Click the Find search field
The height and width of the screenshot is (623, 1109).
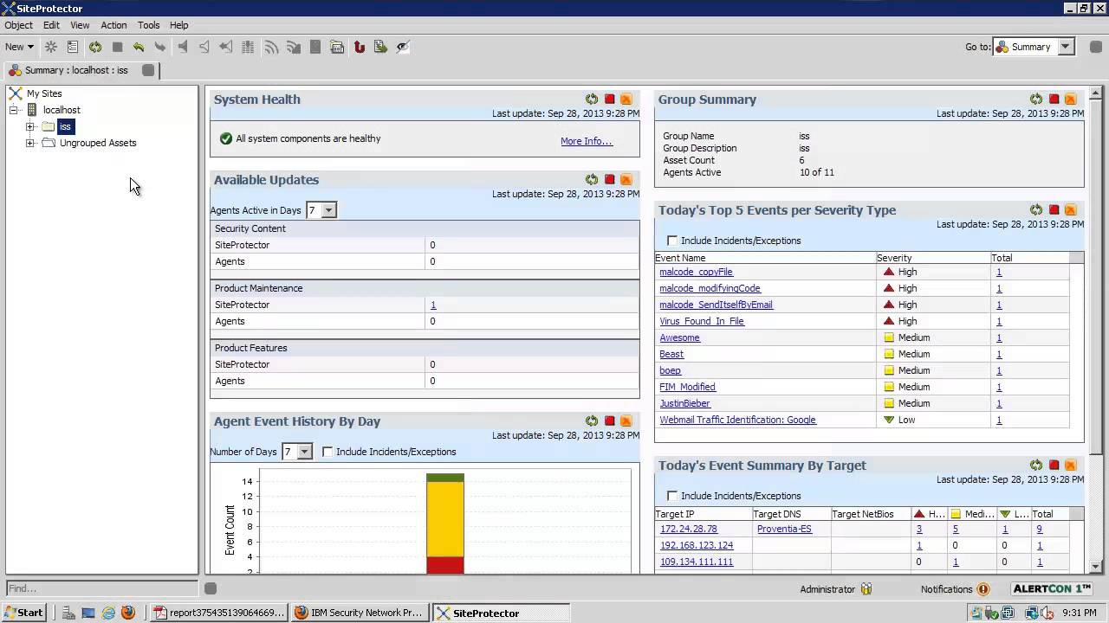102,588
